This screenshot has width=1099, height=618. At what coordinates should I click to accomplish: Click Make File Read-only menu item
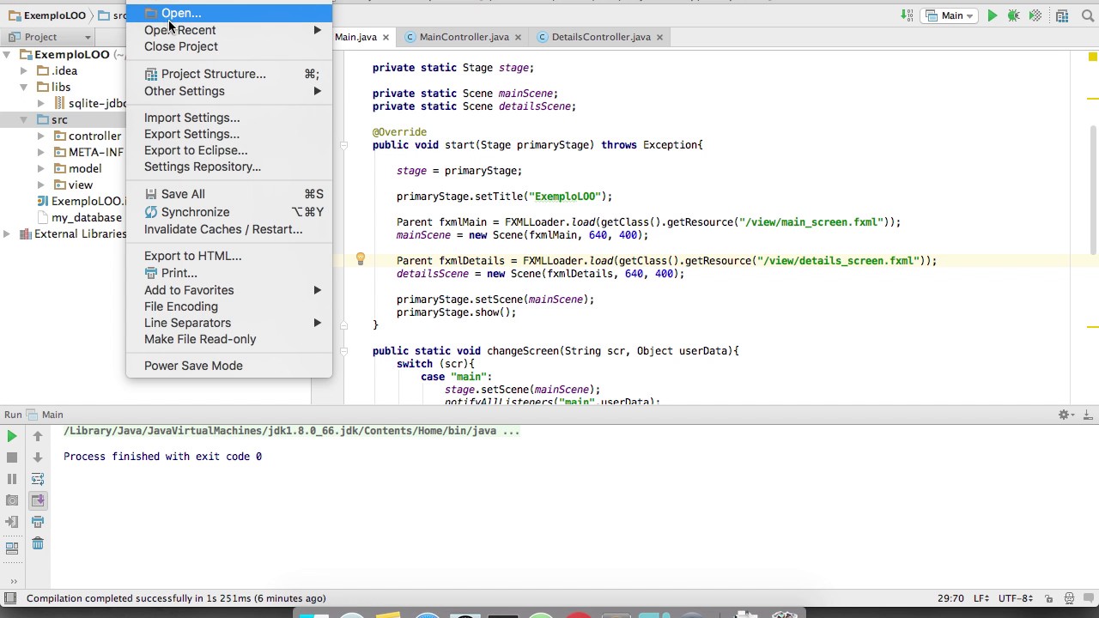[x=228, y=339]
